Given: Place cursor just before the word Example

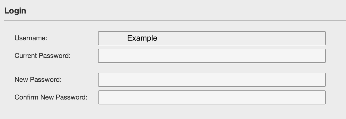Looking at the screenshot, I should [x=127, y=38].
